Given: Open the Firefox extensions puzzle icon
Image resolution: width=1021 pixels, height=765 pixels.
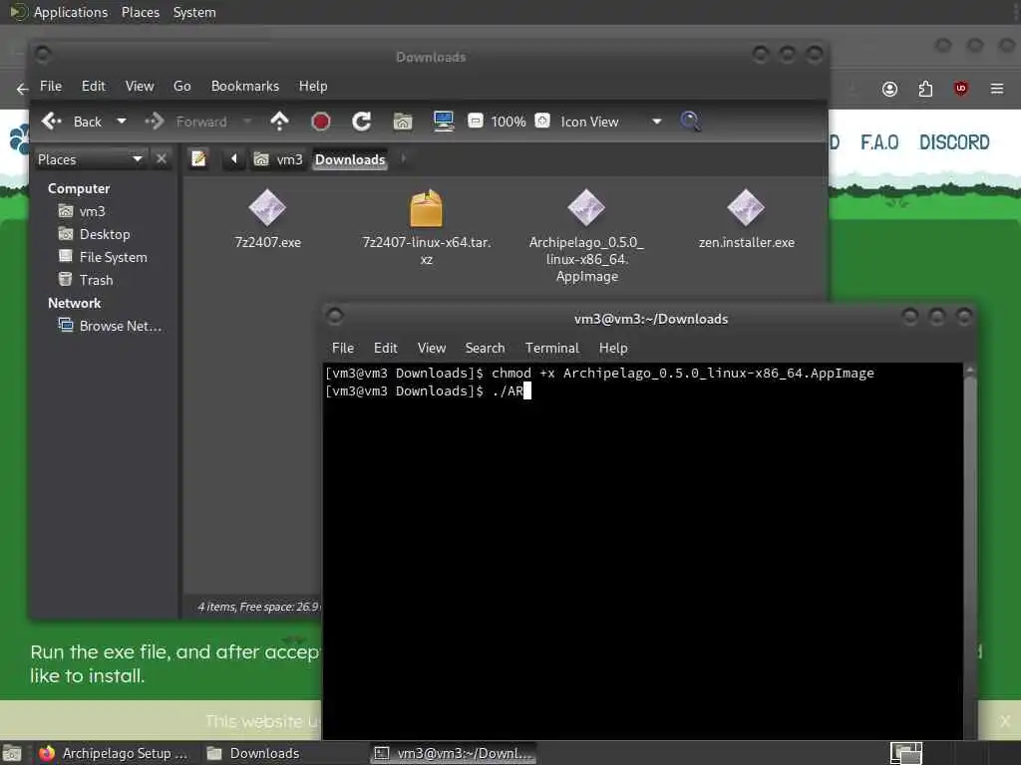Looking at the screenshot, I should pos(925,89).
